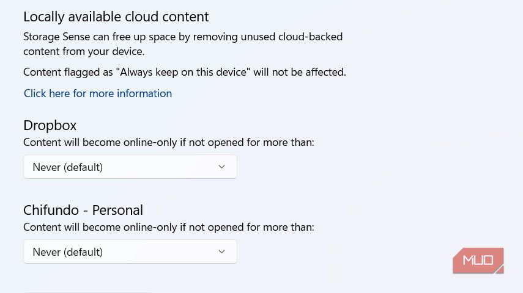The width and height of the screenshot is (523, 293).
Task: Click the MUO logo watermark
Action: point(478,260)
